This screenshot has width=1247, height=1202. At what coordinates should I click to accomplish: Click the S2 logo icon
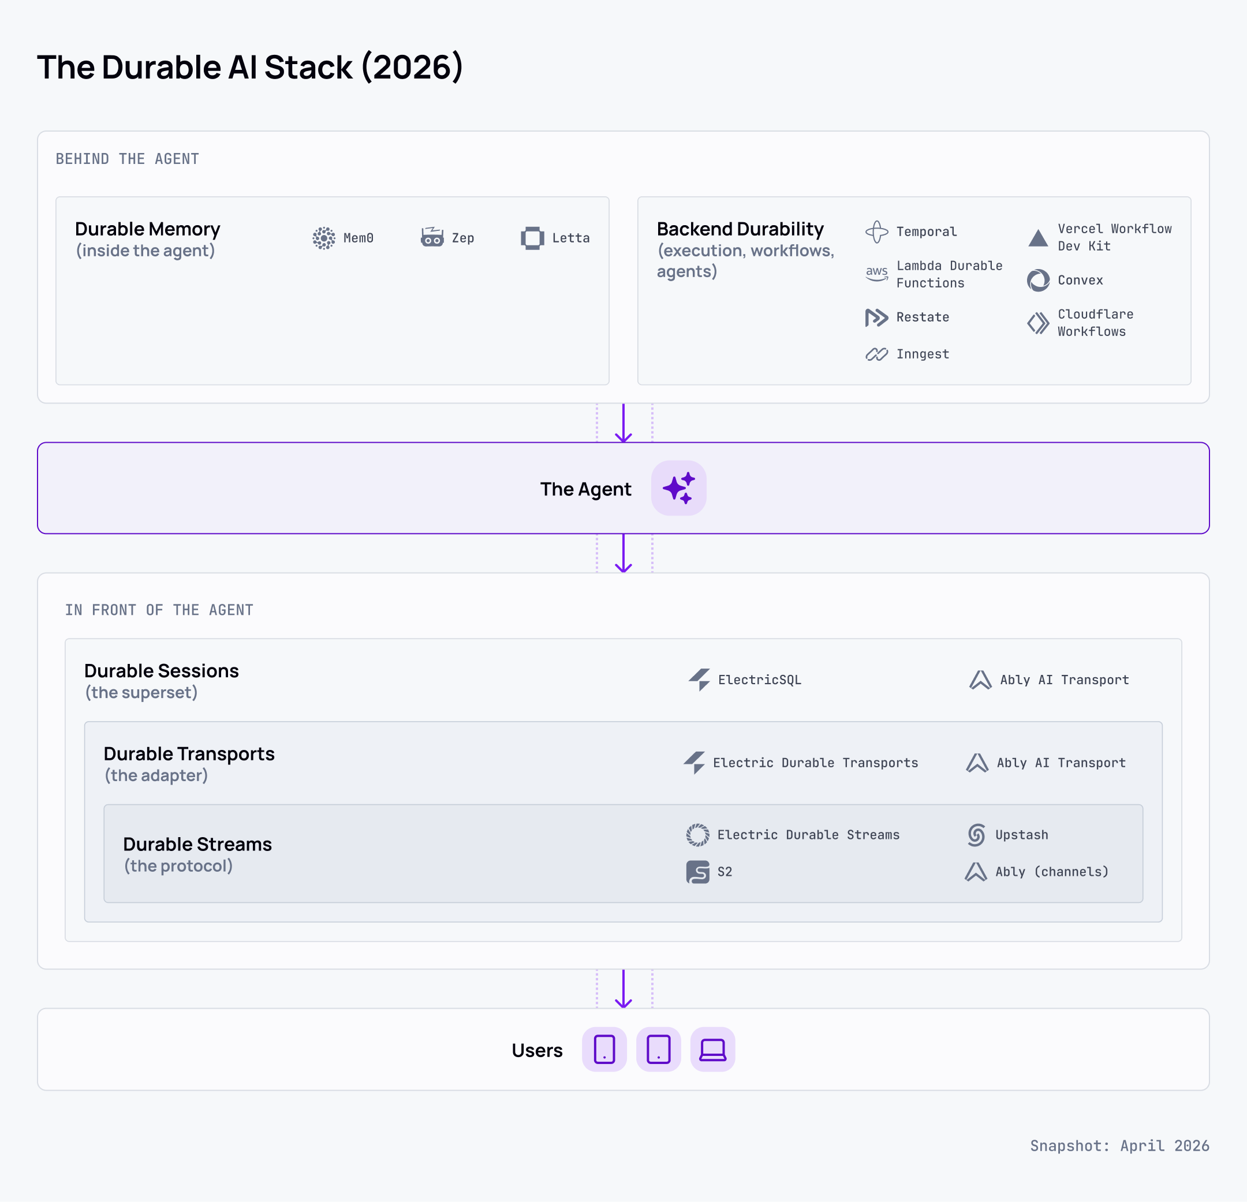tap(697, 872)
